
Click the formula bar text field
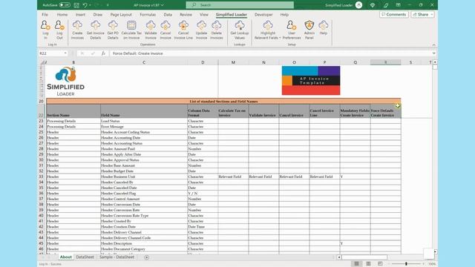(271, 53)
